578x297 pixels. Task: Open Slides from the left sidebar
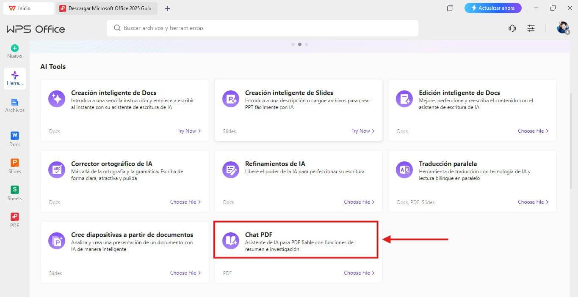pos(15,163)
